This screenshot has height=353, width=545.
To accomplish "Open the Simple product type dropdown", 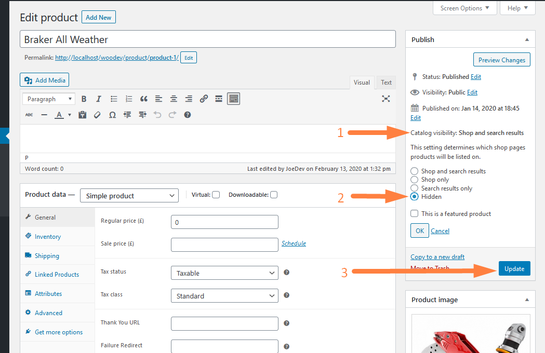I will coord(129,196).
